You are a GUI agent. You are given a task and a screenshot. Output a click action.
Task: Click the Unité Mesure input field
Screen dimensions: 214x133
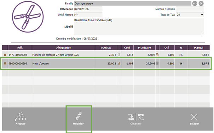point(88,15)
